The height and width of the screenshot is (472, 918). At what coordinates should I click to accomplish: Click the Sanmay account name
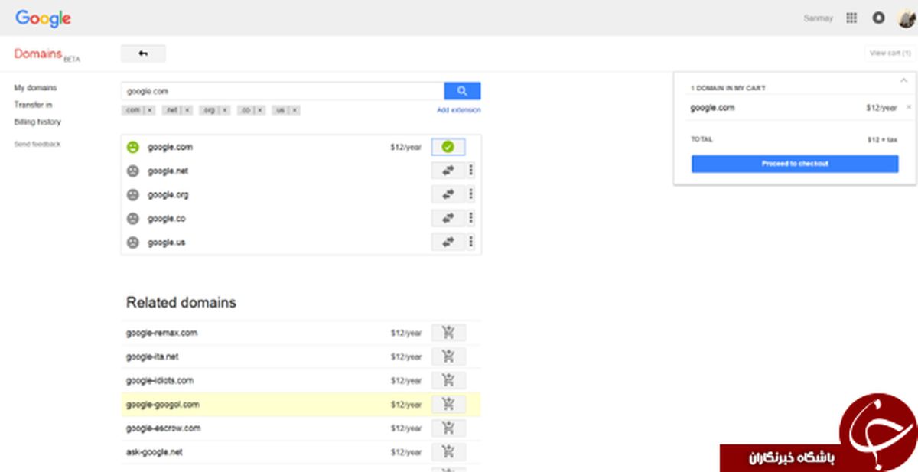pyautogui.click(x=818, y=18)
